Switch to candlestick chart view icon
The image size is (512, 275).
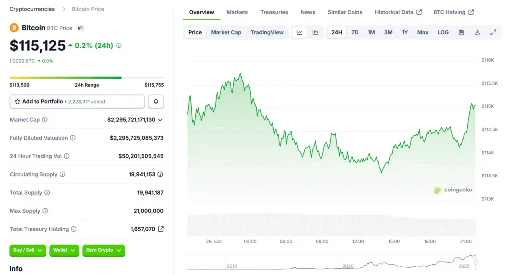tap(315, 32)
